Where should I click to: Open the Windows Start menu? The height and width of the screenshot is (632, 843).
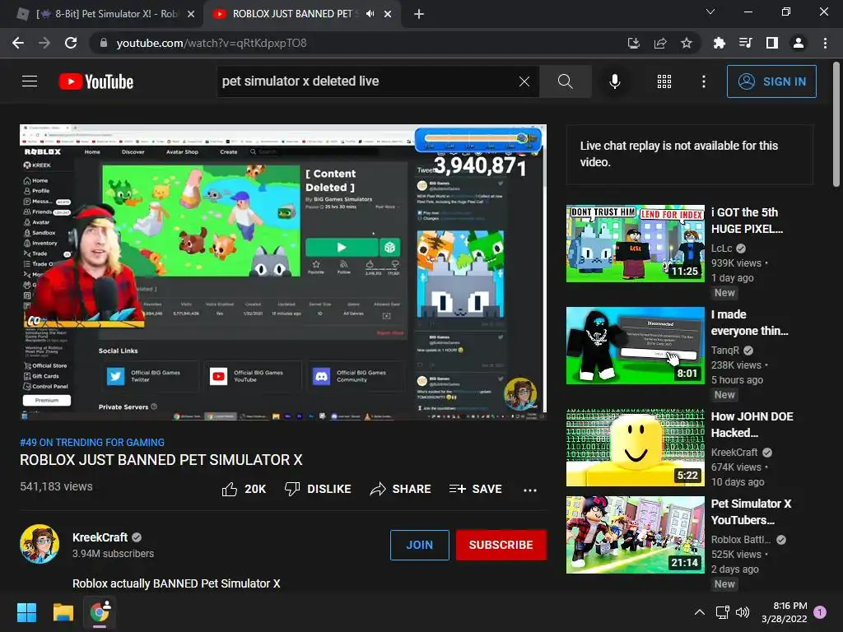pos(26,612)
